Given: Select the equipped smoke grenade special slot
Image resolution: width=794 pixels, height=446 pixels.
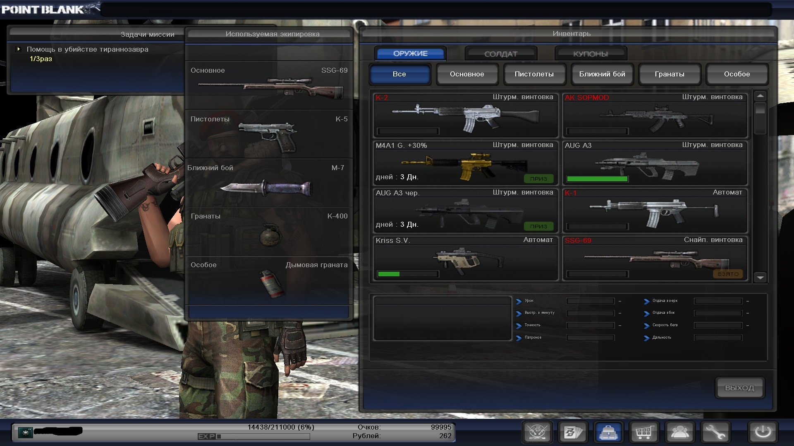Looking at the screenshot, I should pyautogui.click(x=269, y=280).
